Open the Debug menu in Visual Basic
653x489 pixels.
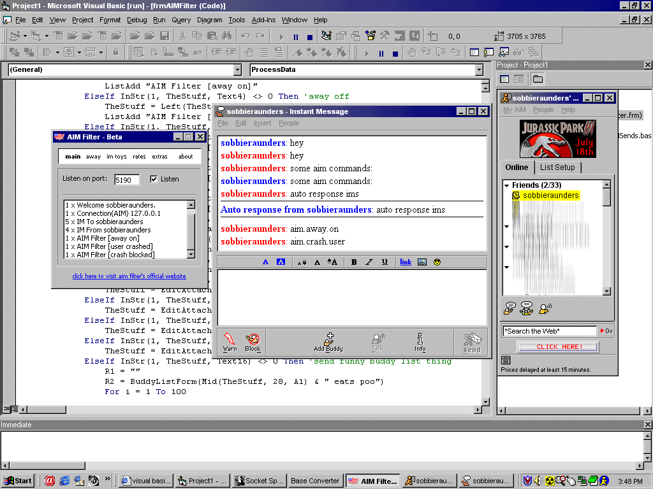[x=136, y=20]
